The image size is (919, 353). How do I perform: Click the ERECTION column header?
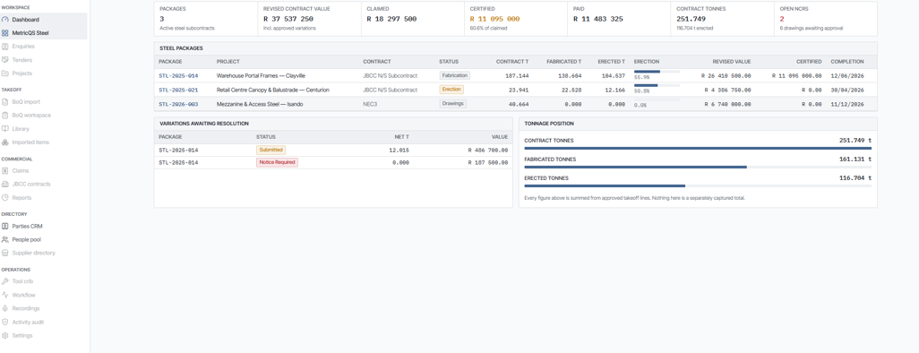coord(647,62)
